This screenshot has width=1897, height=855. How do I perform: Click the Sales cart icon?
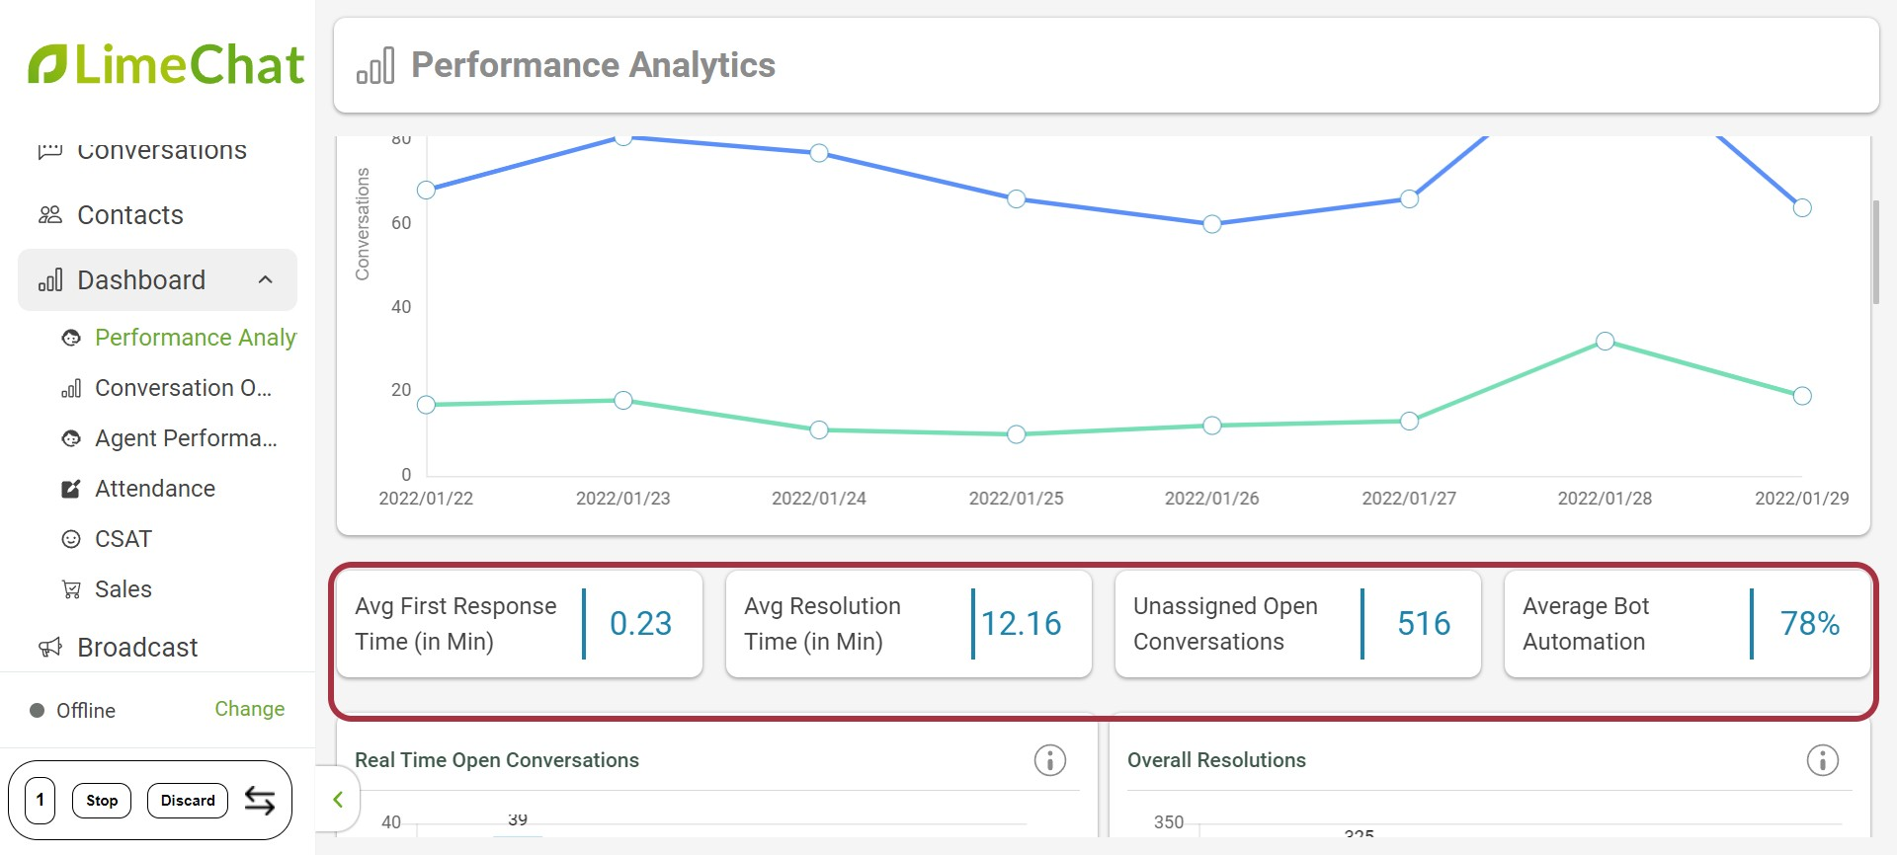pos(71,589)
